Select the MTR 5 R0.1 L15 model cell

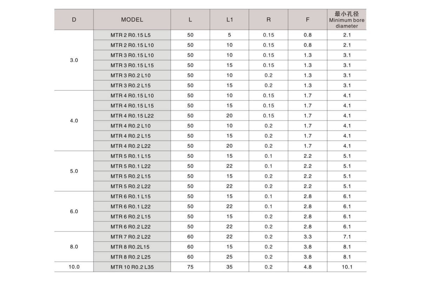(132, 156)
